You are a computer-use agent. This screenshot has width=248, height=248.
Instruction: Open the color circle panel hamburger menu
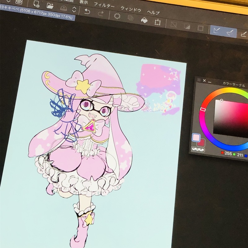(x=199, y=80)
